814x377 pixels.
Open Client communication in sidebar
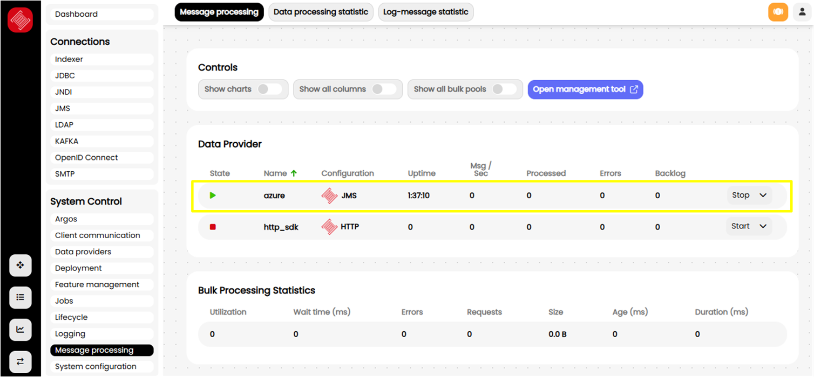(x=101, y=235)
